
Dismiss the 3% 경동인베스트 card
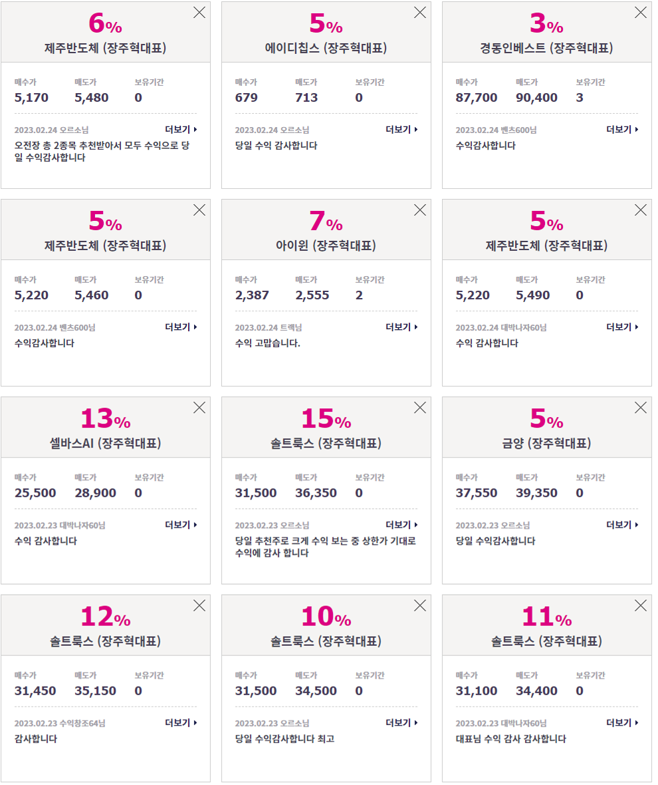pyautogui.click(x=641, y=13)
